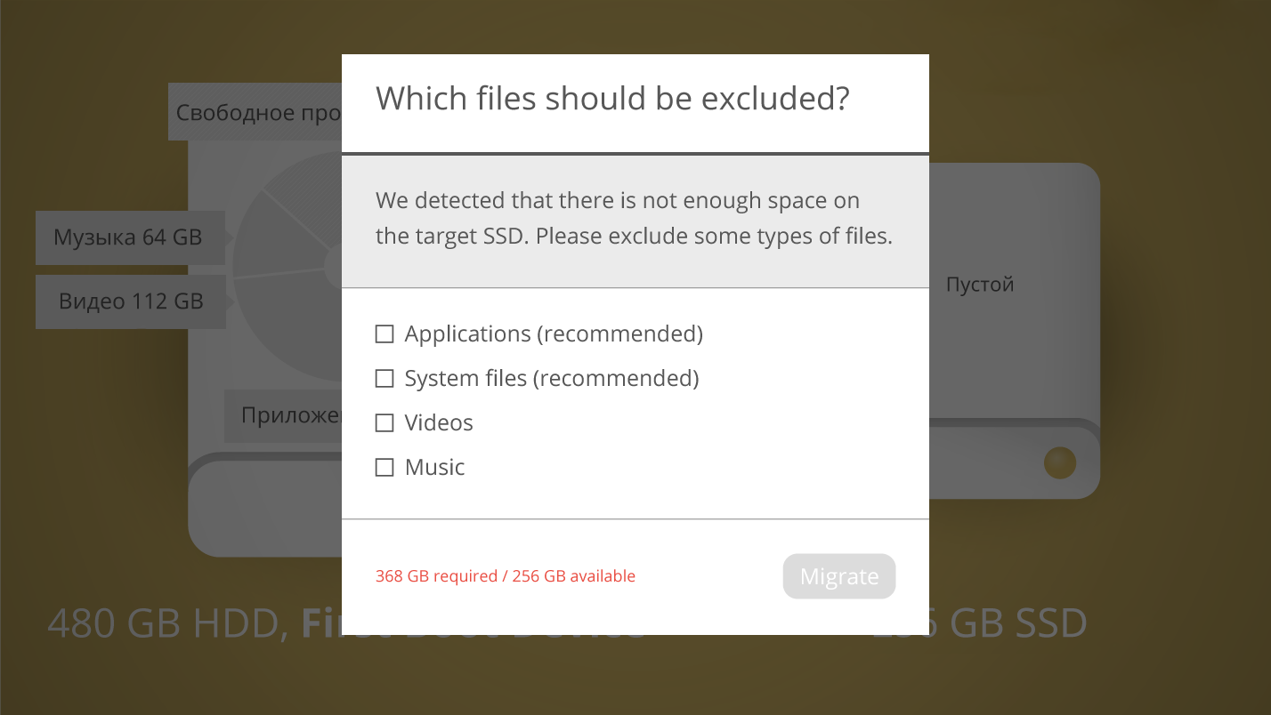Click the 'Пустой' label on the SSD

[x=980, y=285]
